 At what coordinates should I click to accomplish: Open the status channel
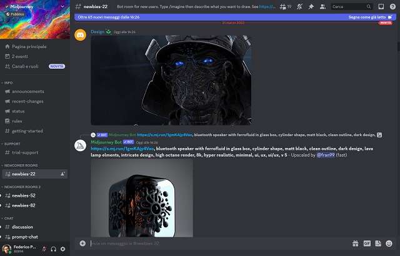35,111
